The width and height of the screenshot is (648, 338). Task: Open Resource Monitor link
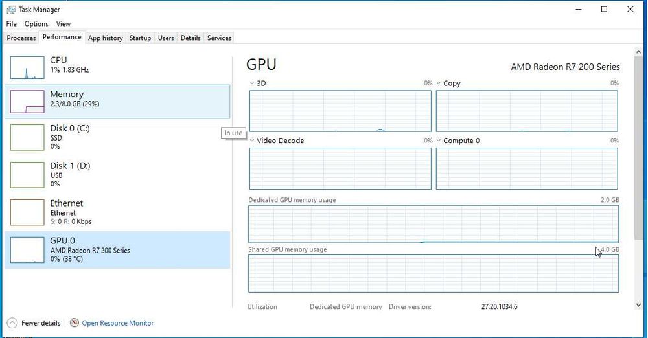click(117, 323)
